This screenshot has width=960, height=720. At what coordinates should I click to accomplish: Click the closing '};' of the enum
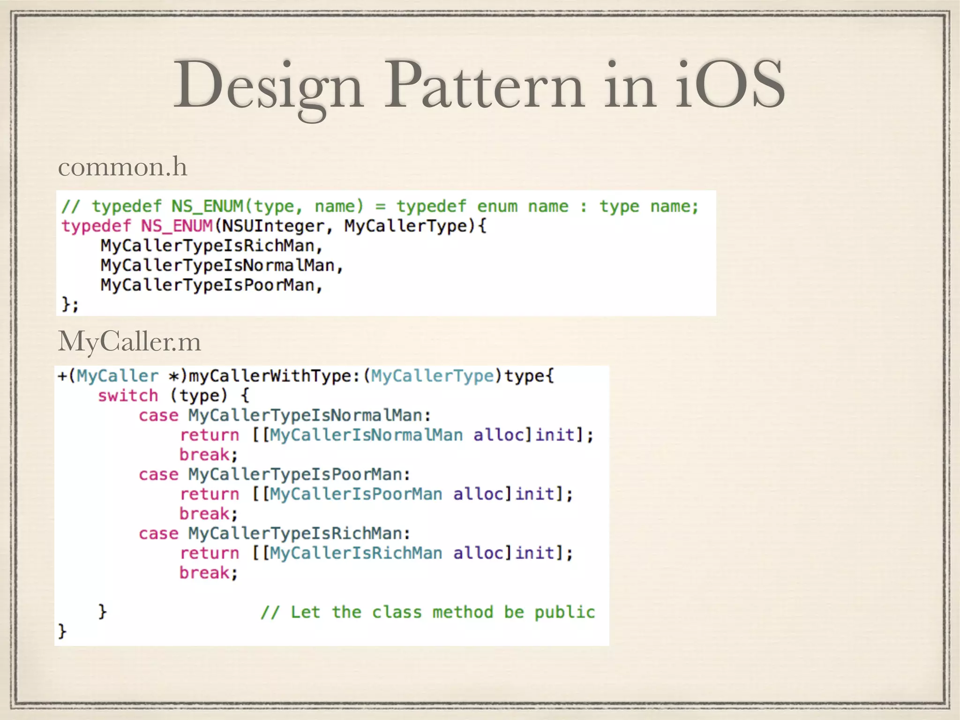point(70,305)
